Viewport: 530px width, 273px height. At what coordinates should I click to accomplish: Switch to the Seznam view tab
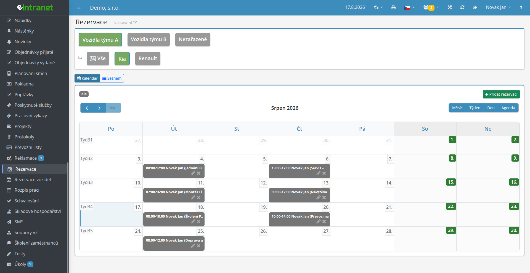click(112, 78)
